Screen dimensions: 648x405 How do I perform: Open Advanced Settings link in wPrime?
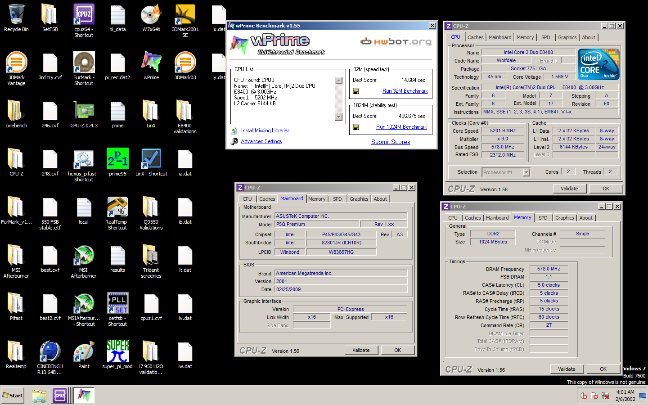click(x=261, y=141)
